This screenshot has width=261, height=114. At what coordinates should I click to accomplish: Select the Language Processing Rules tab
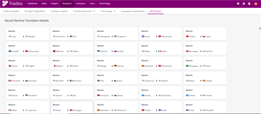[x=133, y=11]
